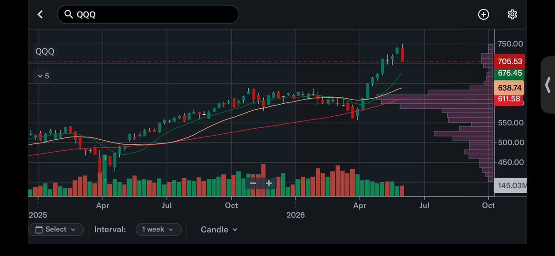Click the 611.58 moving average tag

point(509,99)
